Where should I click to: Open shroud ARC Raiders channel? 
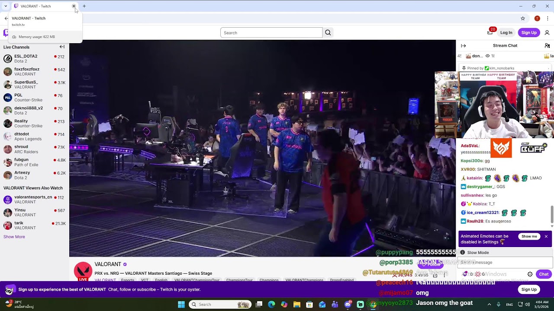click(35, 149)
